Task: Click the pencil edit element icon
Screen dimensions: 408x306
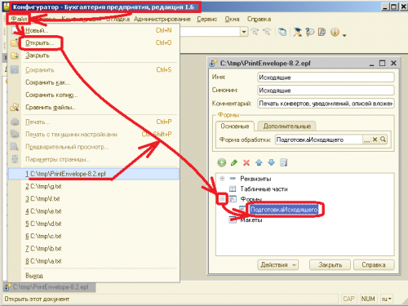Action: [234, 162]
